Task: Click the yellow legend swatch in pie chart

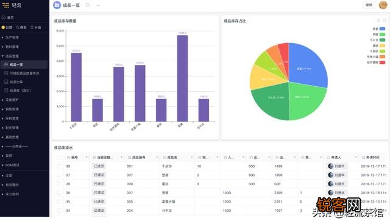Action: point(382,46)
